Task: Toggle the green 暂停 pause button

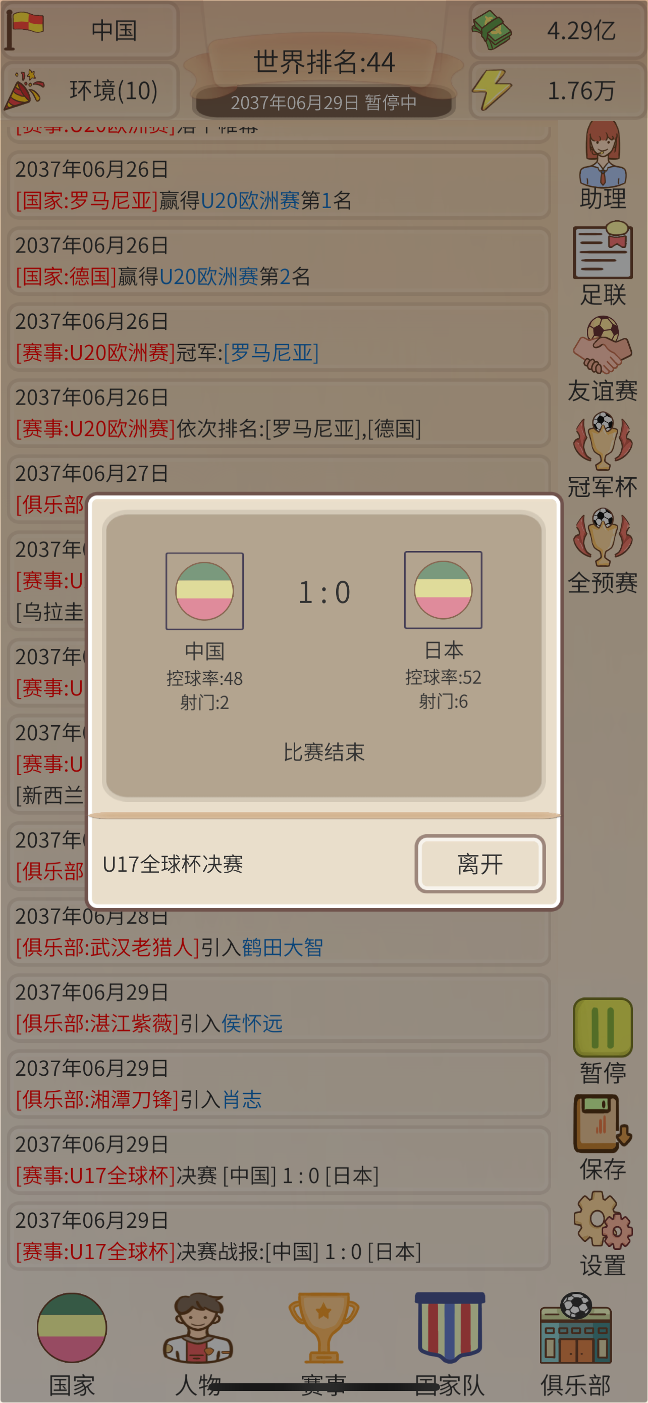Action: [x=602, y=1041]
